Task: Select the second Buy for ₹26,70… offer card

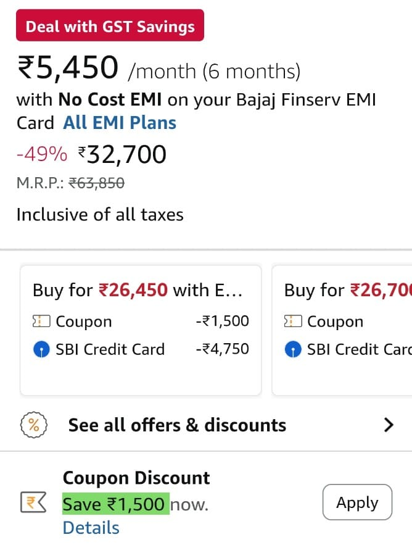Action: click(x=342, y=330)
